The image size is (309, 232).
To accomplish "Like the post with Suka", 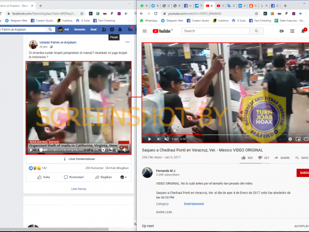I will point(44,177).
